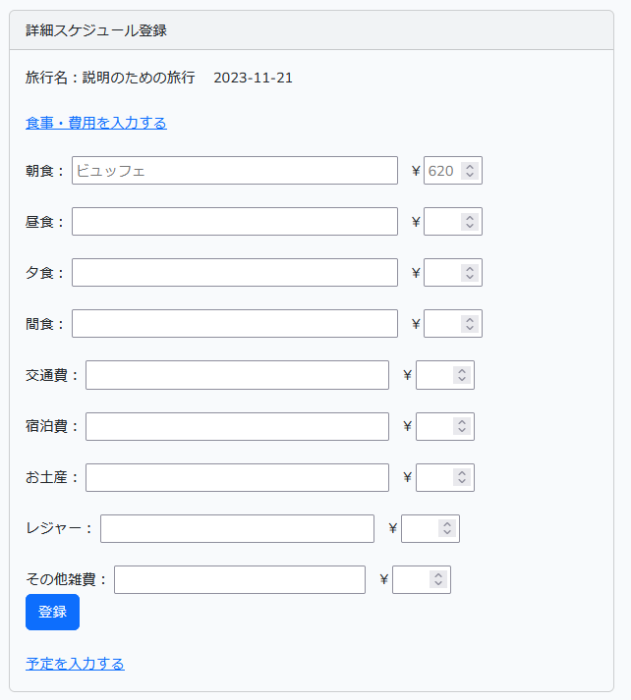This screenshot has width=631, height=700.
Task: Increase the 夕食 price with the up arrow
Action: click(x=470, y=269)
